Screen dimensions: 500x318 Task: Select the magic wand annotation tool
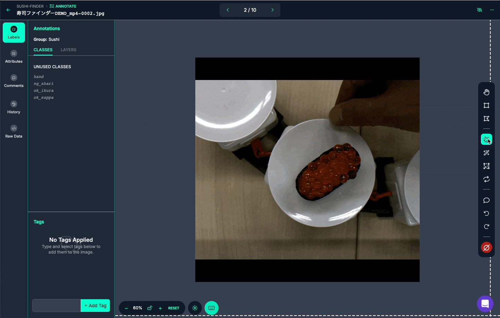(486, 152)
